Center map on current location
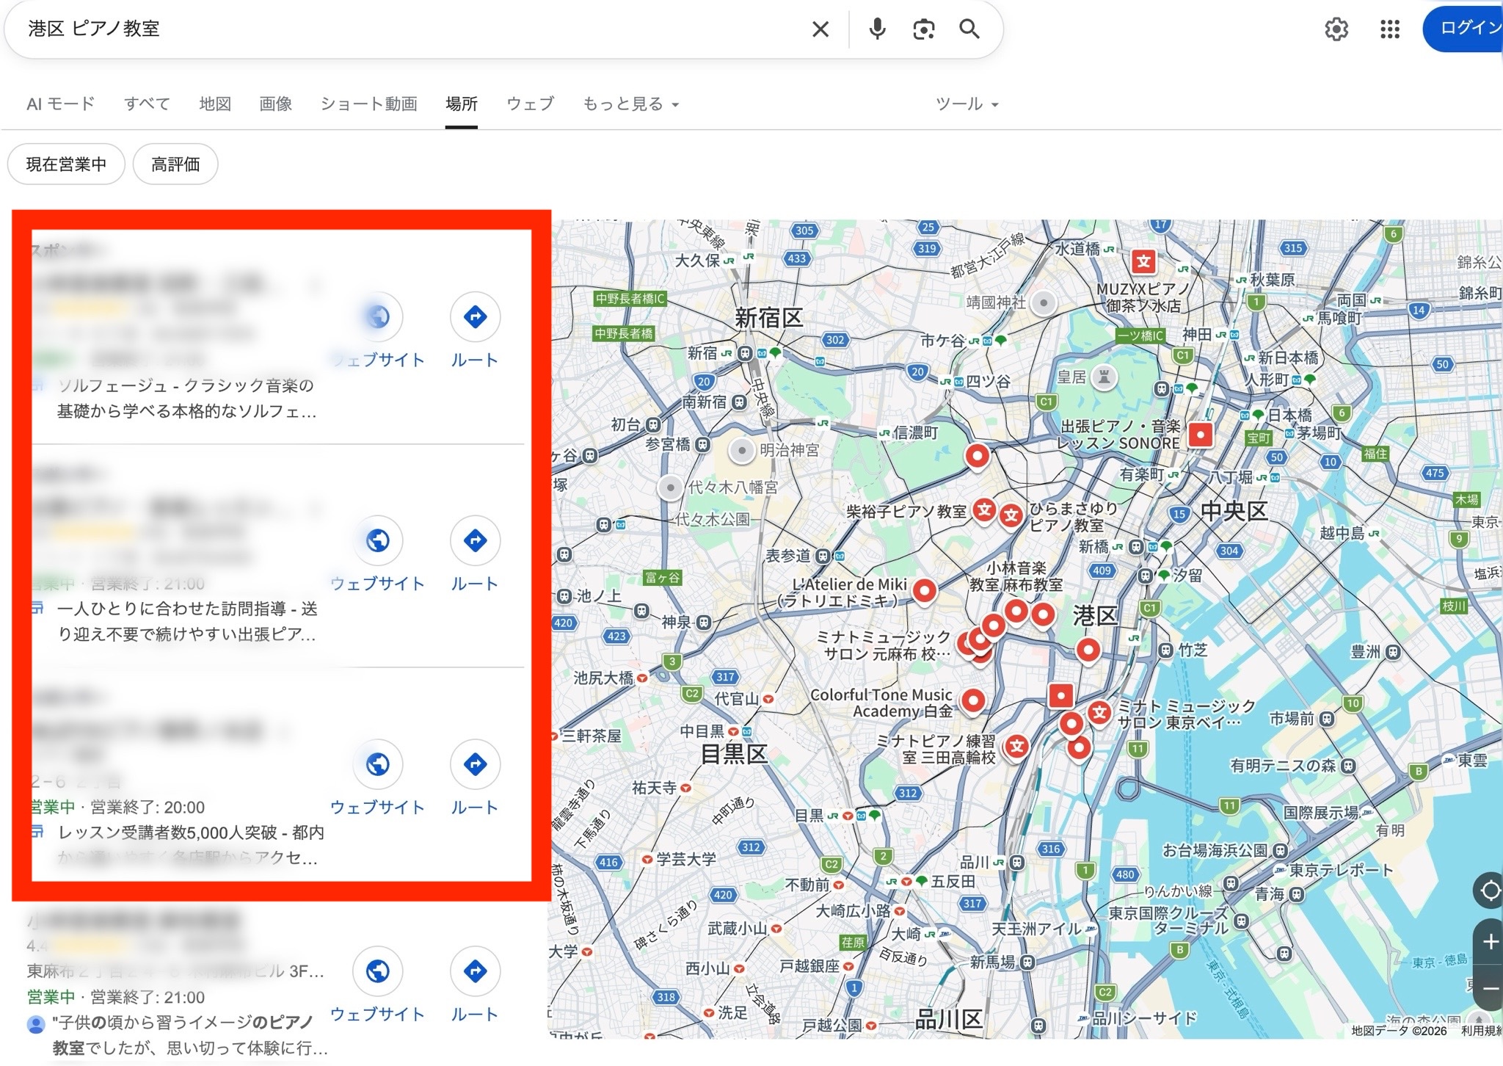 point(1490,891)
